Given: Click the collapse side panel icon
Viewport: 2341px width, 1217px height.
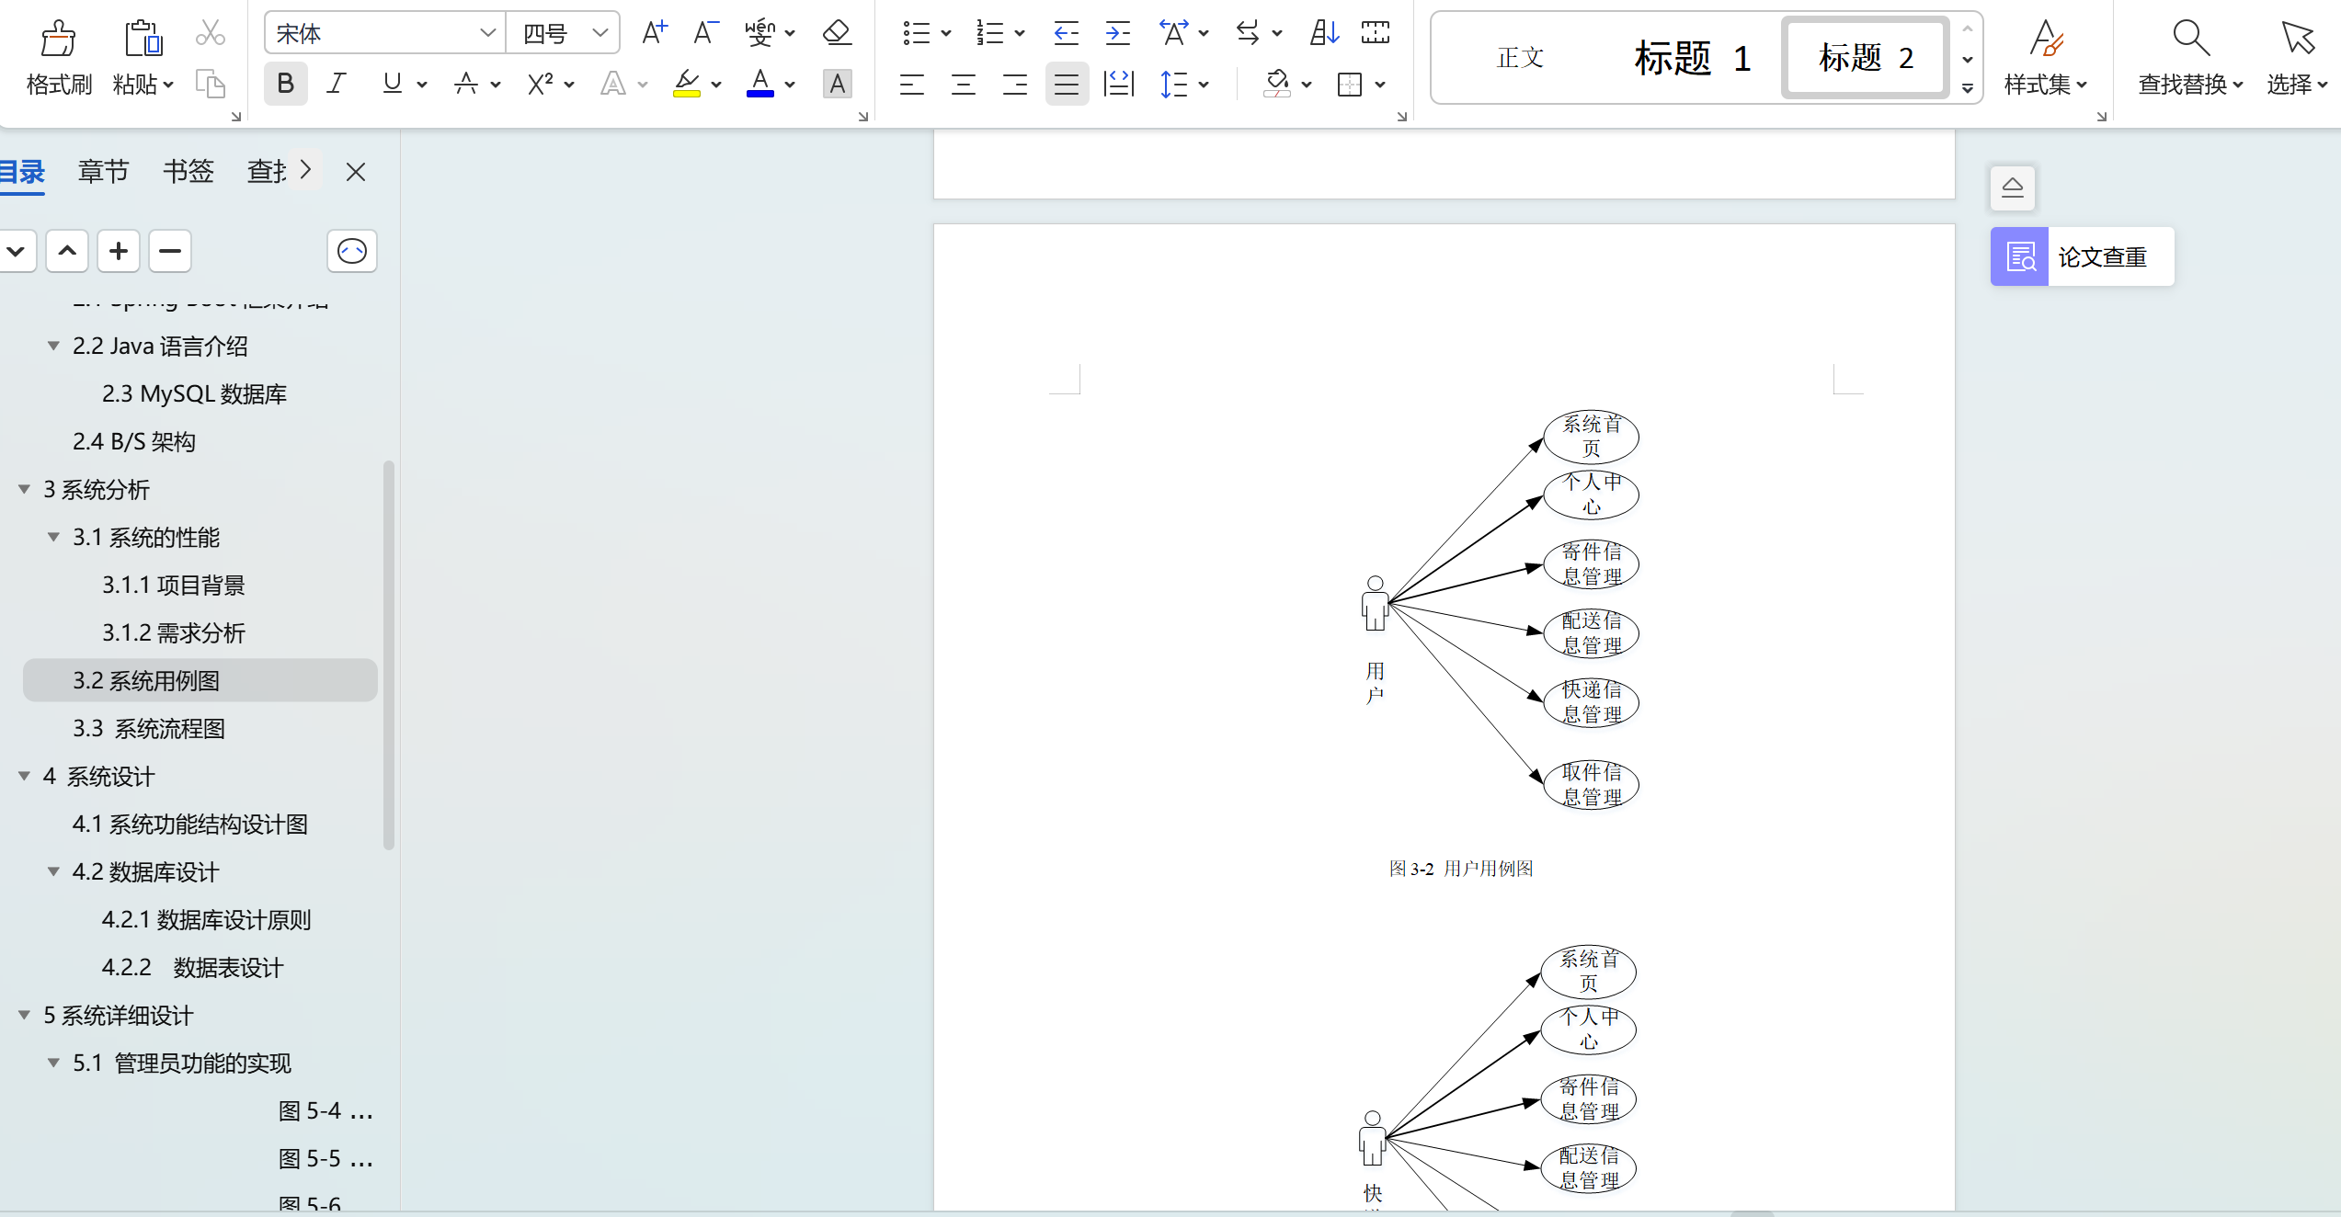Looking at the screenshot, I should (2013, 188).
